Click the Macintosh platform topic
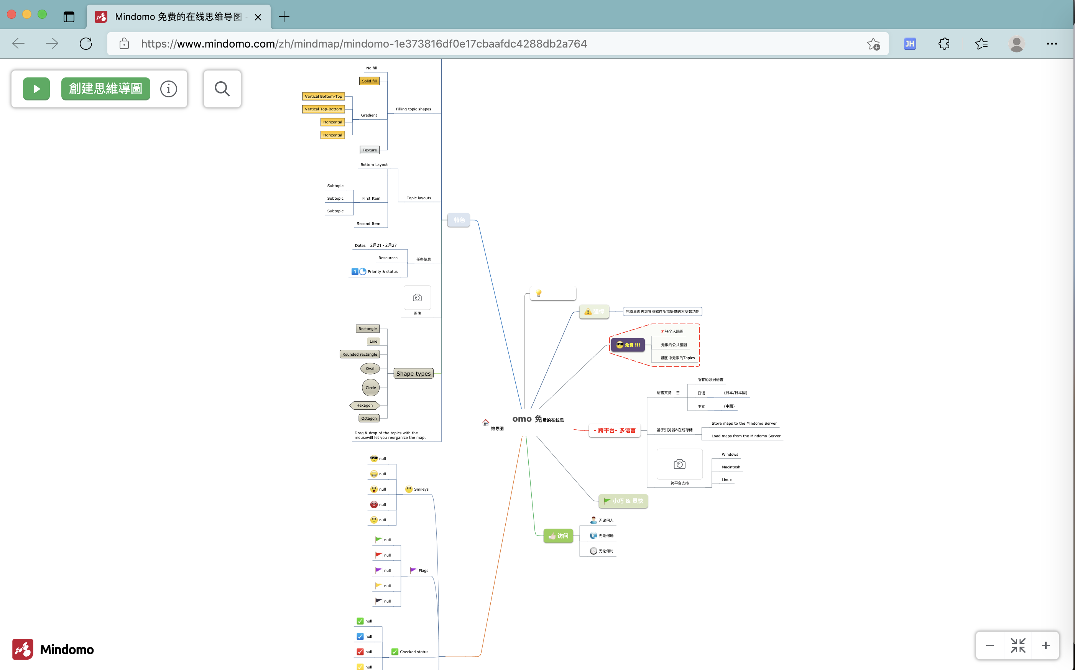1075x670 pixels. [731, 466]
